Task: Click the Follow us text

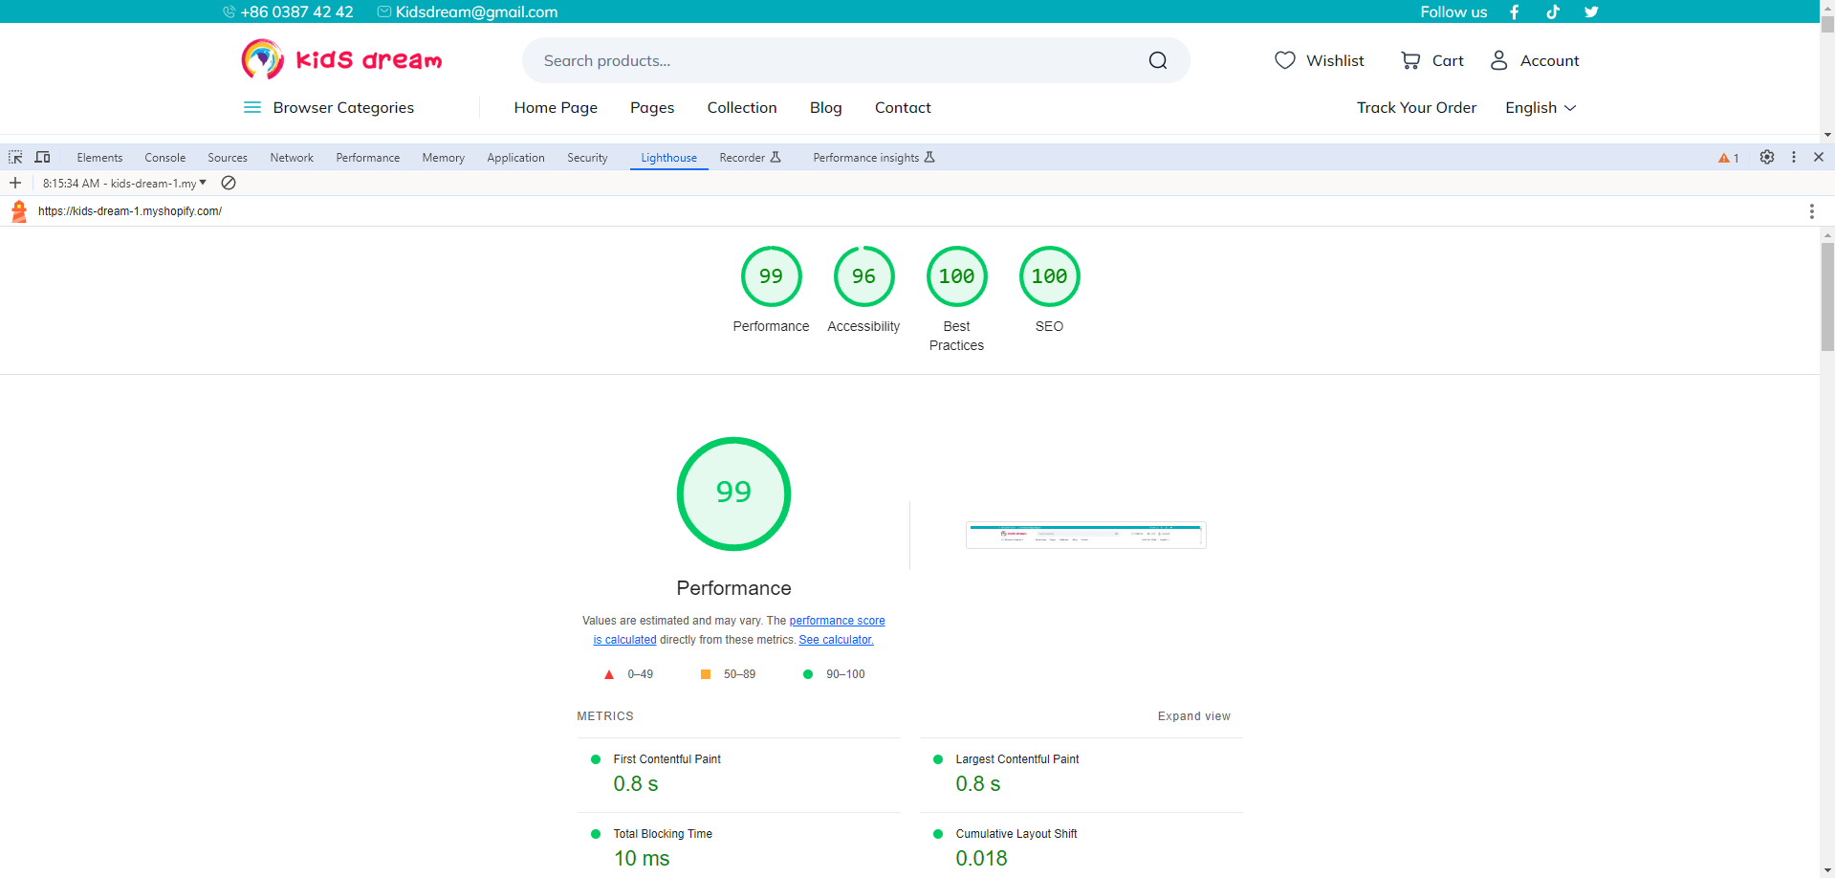Action: (1453, 11)
